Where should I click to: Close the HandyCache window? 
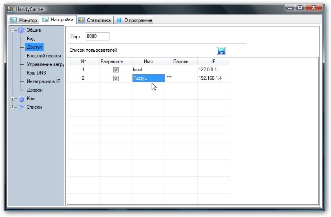(x=313, y=8)
